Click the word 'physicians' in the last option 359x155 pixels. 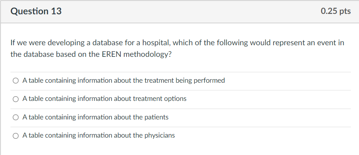tap(160, 136)
